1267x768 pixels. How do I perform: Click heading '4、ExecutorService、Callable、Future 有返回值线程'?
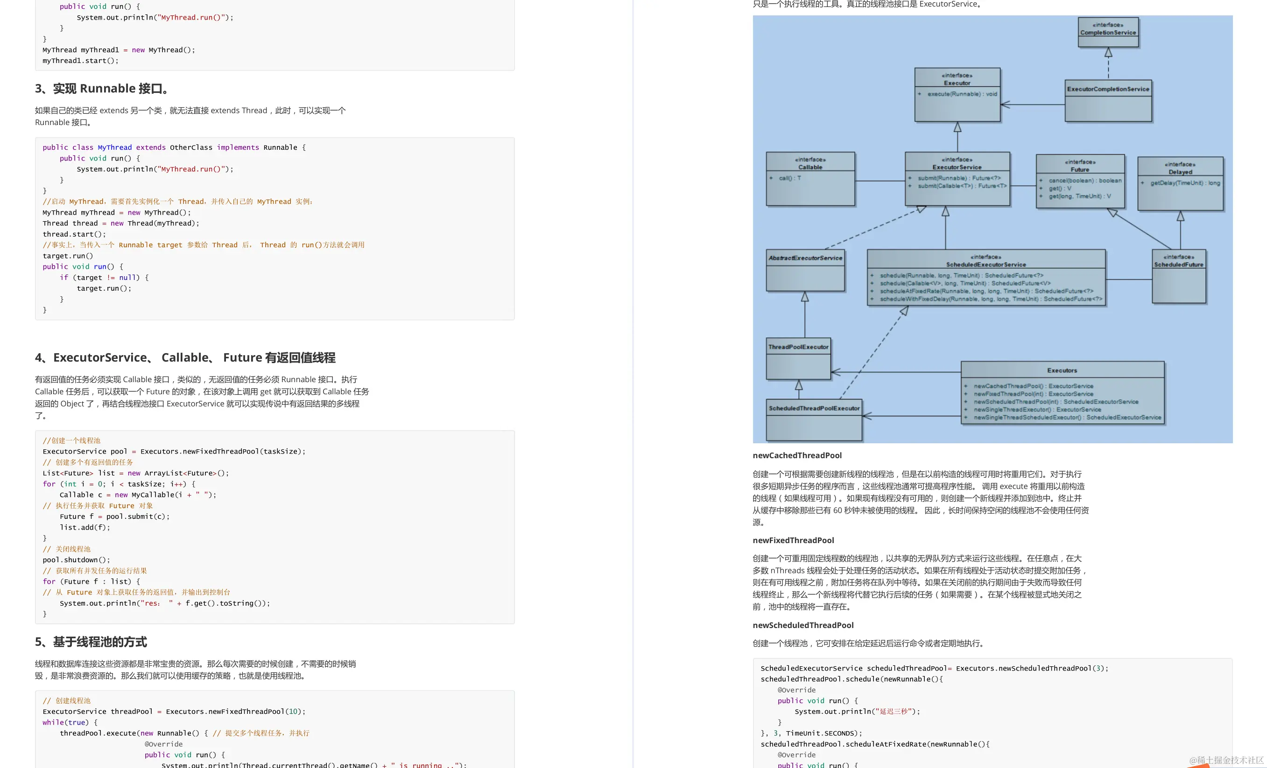click(185, 357)
